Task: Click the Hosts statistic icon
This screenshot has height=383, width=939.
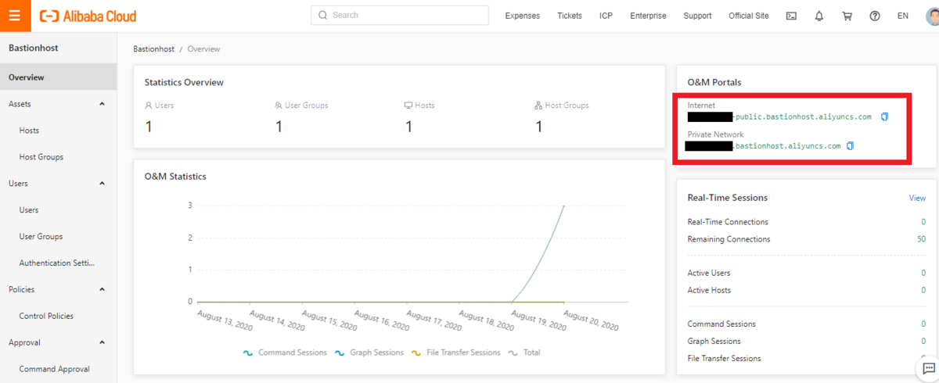Action: tap(408, 106)
